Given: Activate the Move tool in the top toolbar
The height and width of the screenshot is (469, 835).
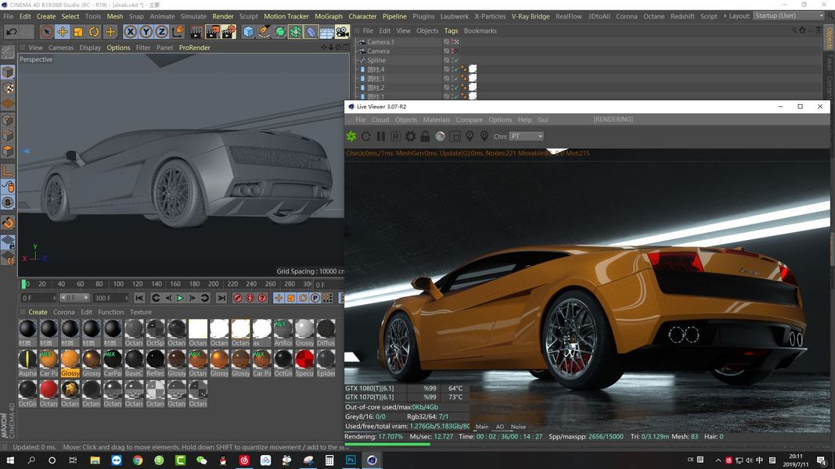Looking at the screenshot, I should pos(63,32).
